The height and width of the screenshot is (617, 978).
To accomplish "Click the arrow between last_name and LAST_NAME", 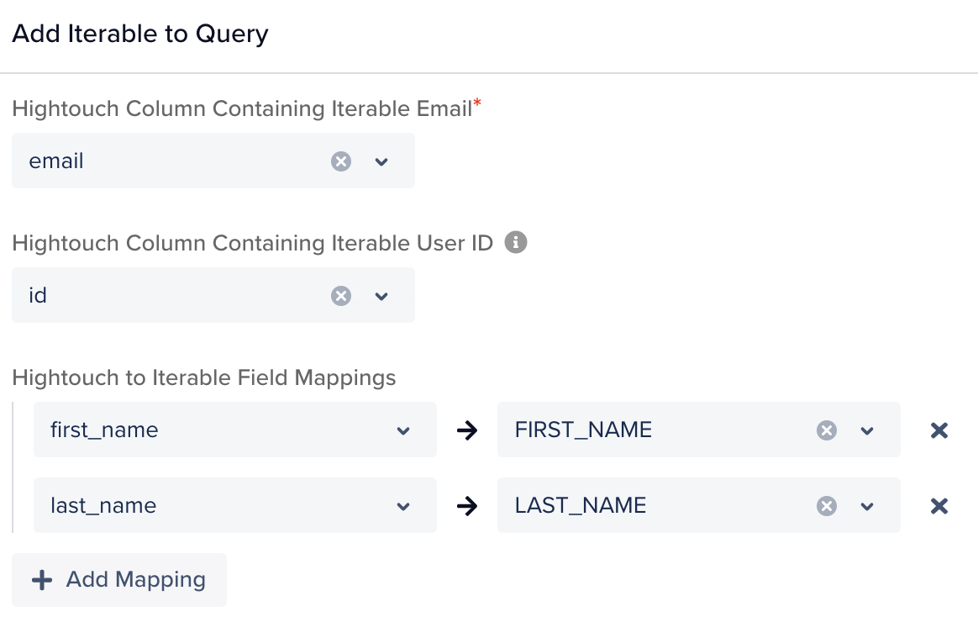I will [x=466, y=505].
